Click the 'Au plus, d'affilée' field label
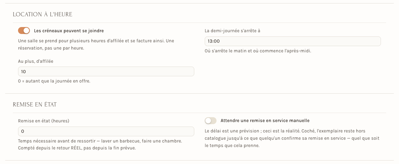Image resolution: width=399 pixels, height=164 pixels. tap(36, 61)
